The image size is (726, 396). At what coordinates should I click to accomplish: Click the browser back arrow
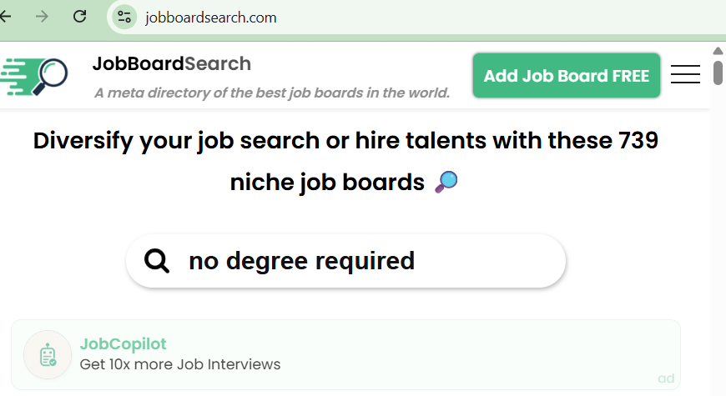pyautogui.click(x=7, y=17)
